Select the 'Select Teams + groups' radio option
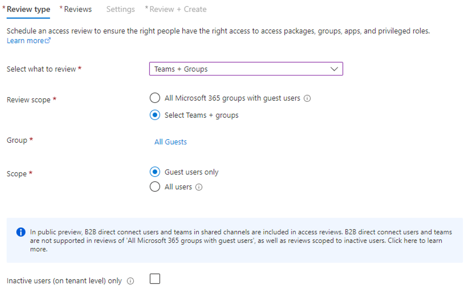Image resolution: width=464 pixels, height=289 pixels. coord(155,115)
